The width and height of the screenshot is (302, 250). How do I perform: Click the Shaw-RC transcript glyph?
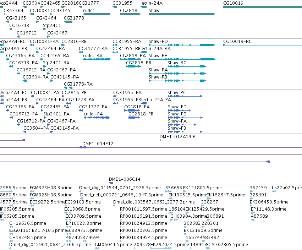(x=187, y=66)
